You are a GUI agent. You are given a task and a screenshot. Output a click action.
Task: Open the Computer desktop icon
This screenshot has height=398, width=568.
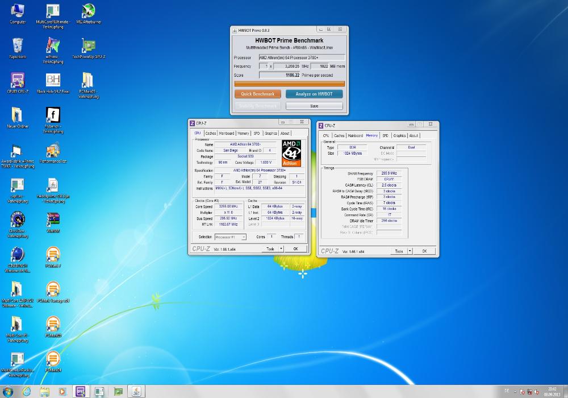click(18, 14)
